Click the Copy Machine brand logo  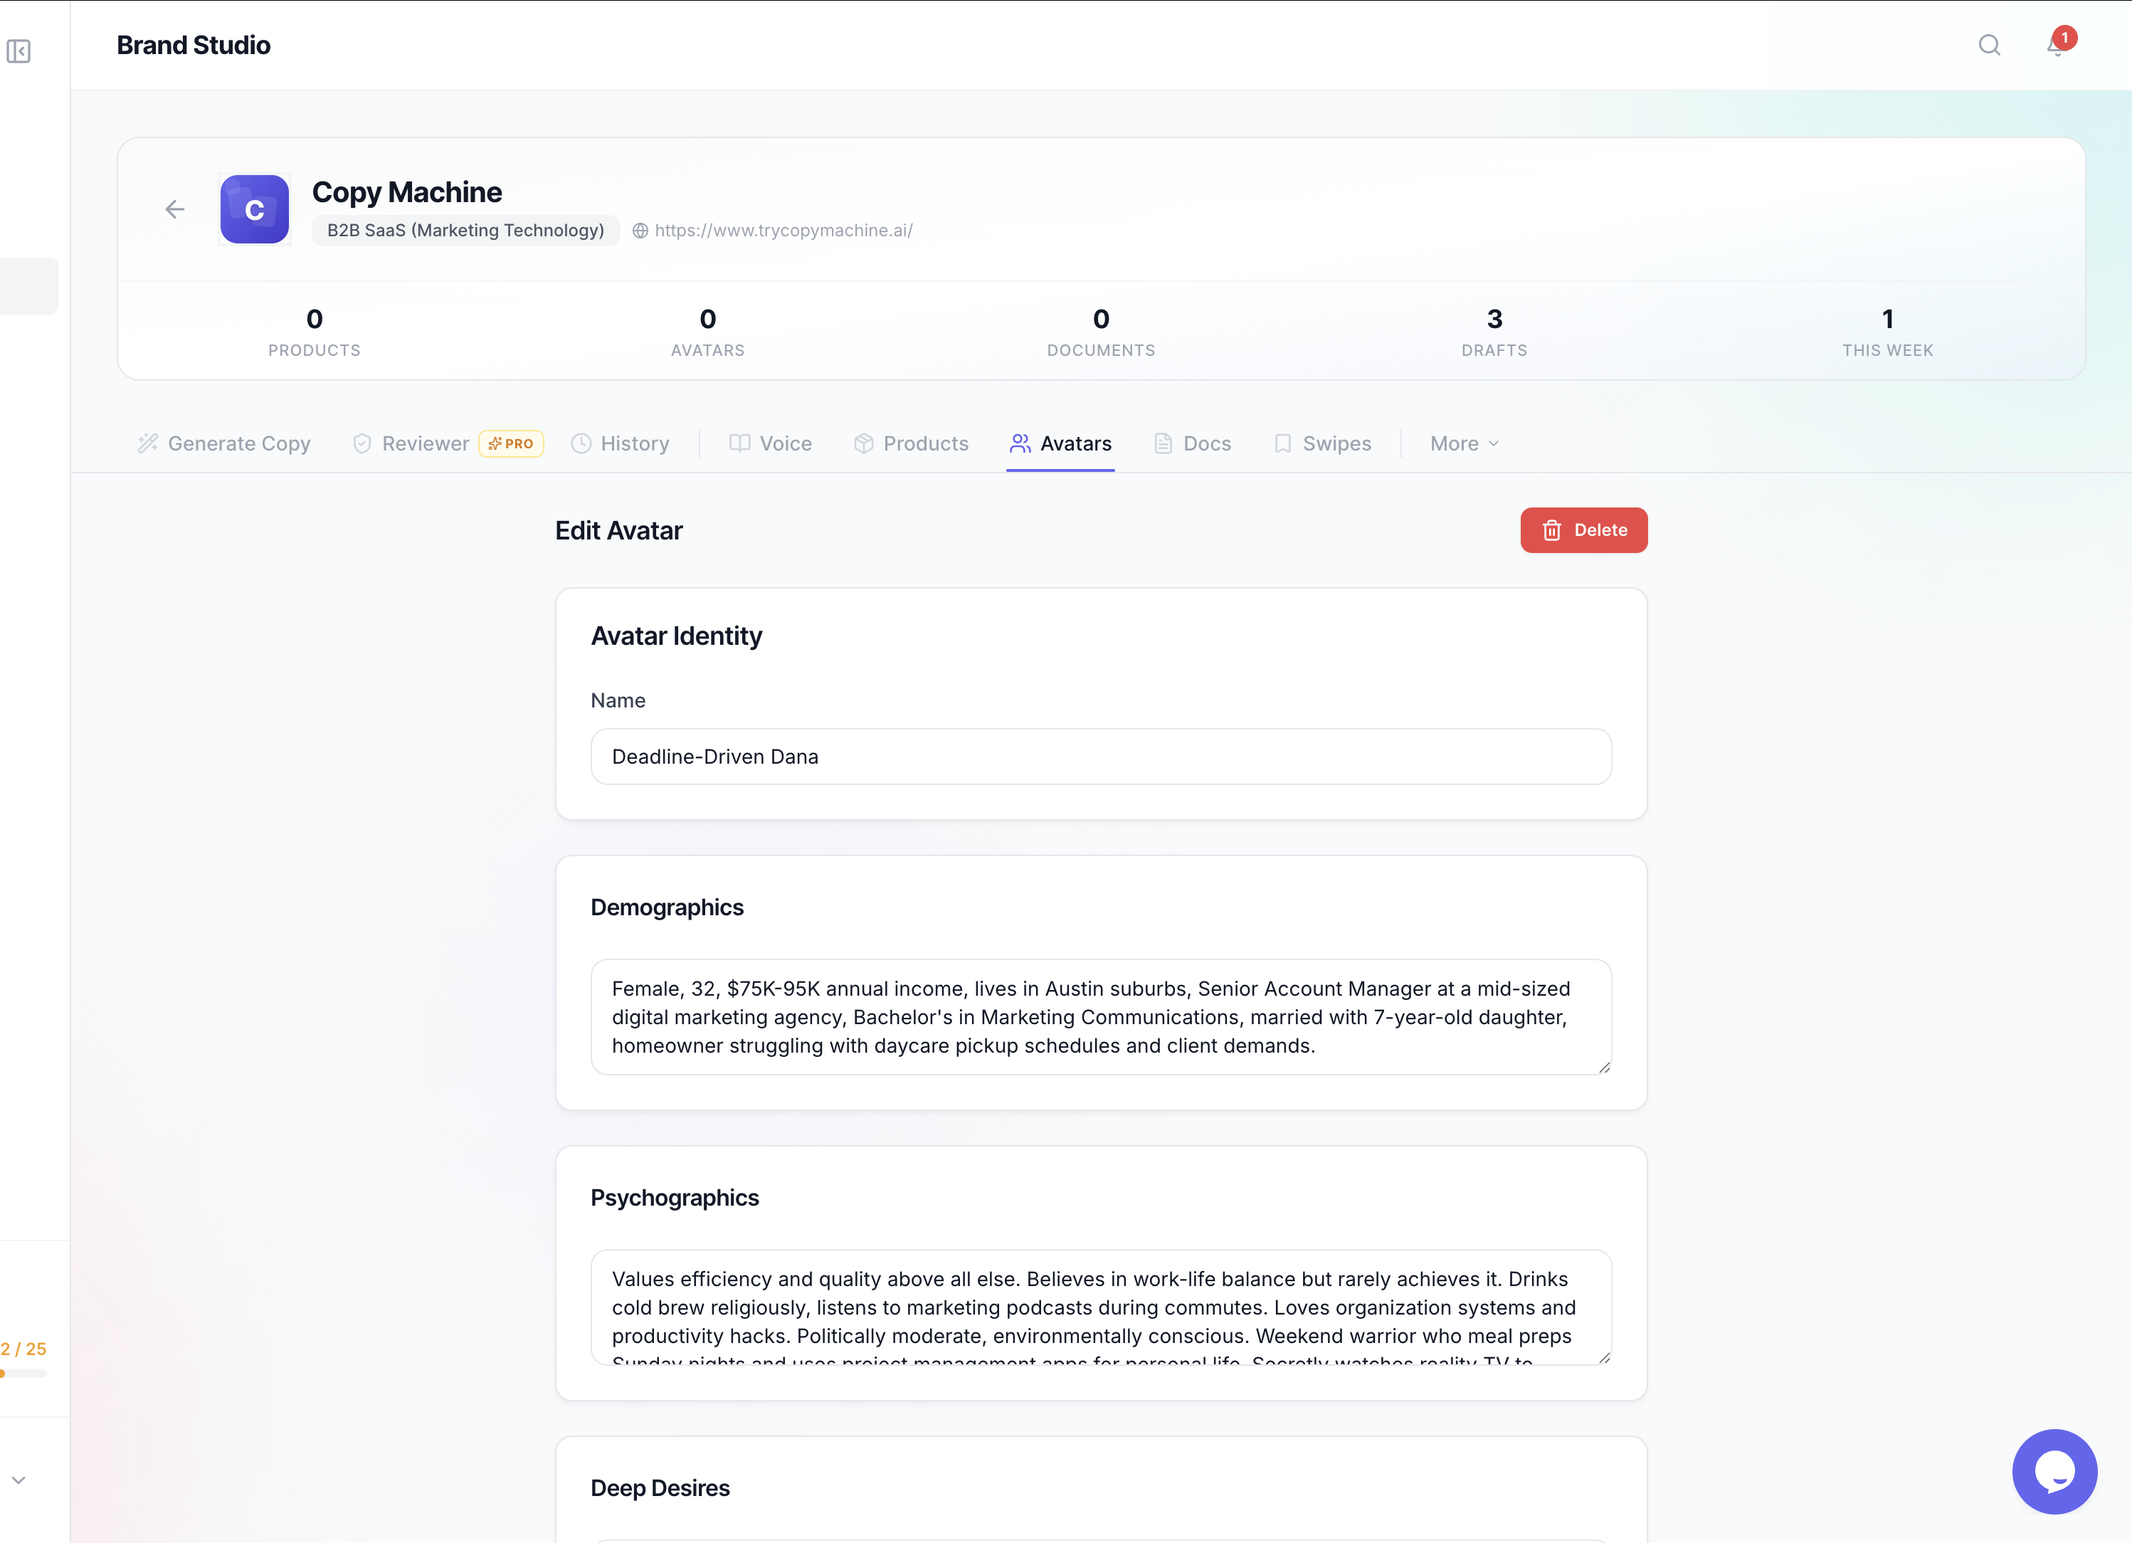[x=254, y=210]
